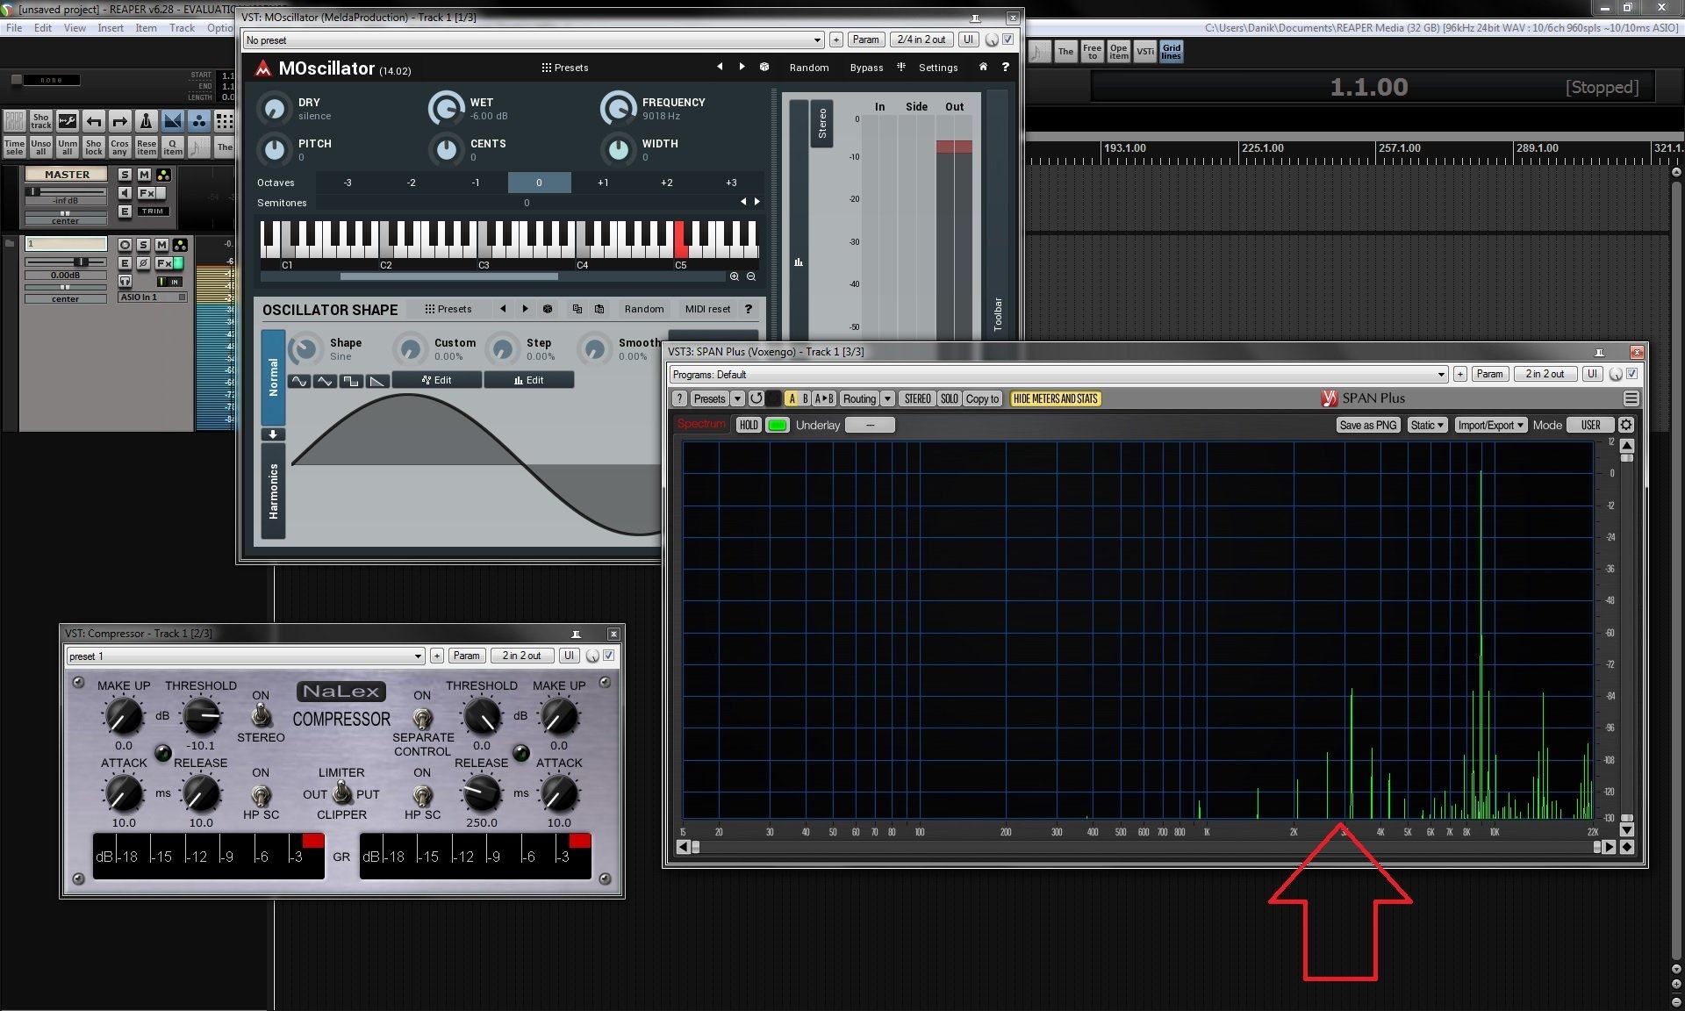The width and height of the screenshot is (1685, 1011).
Task: Click Save as PNG in SPAN Plus
Action: click(x=1367, y=425)
